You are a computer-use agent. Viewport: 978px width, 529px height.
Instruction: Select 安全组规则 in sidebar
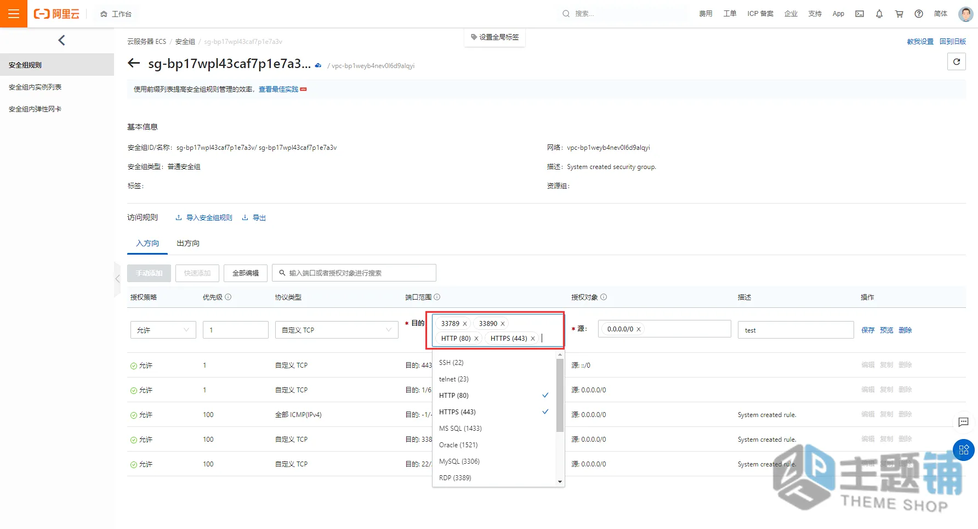57,65
